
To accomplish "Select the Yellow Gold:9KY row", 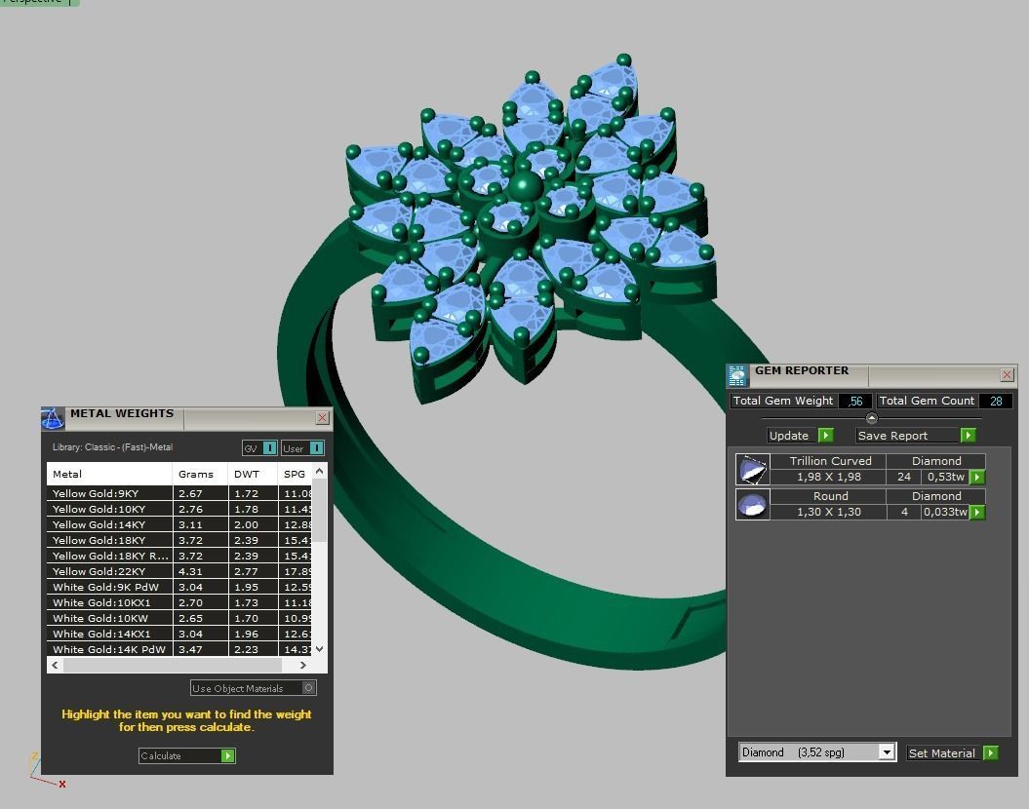I will pyautogui.click(x=179, y=493).
